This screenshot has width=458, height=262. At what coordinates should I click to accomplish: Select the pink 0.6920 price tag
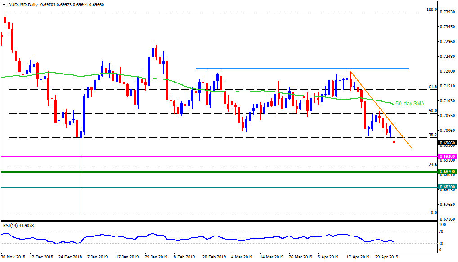[447, 157]
